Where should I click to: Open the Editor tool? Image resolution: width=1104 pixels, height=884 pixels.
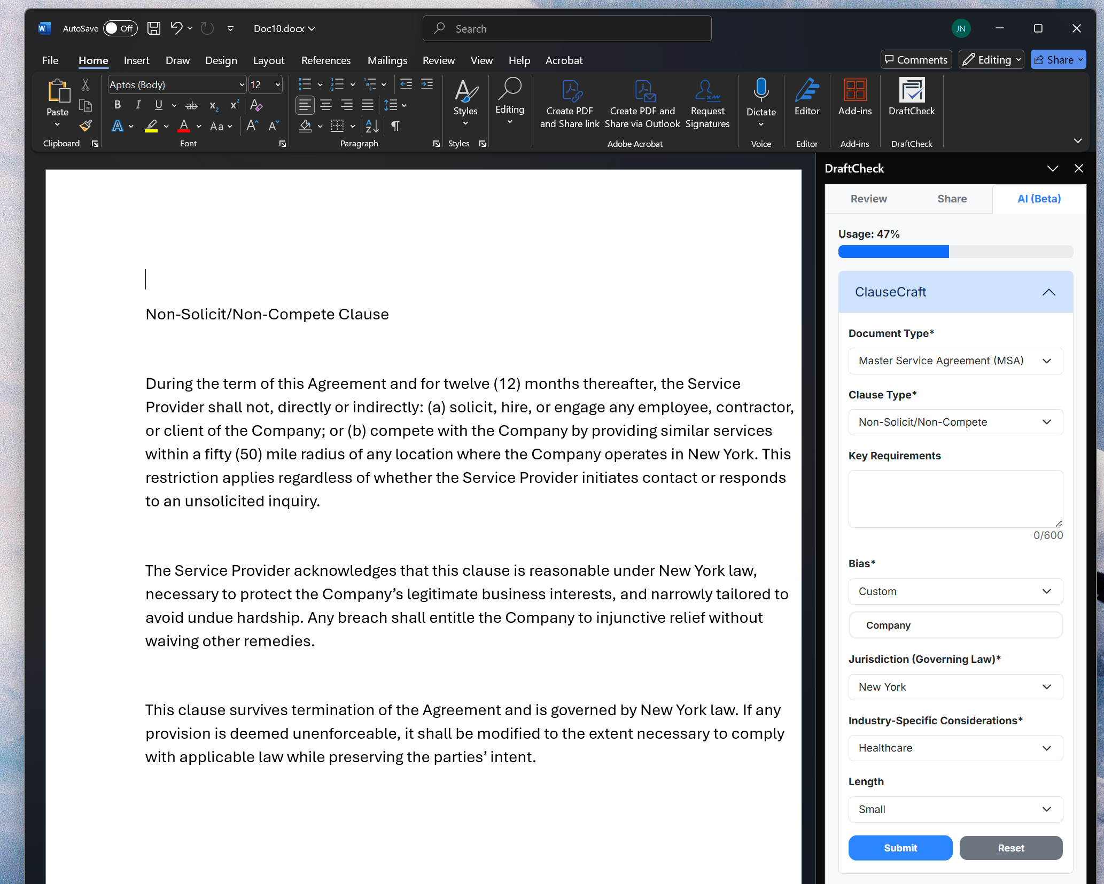807,97
